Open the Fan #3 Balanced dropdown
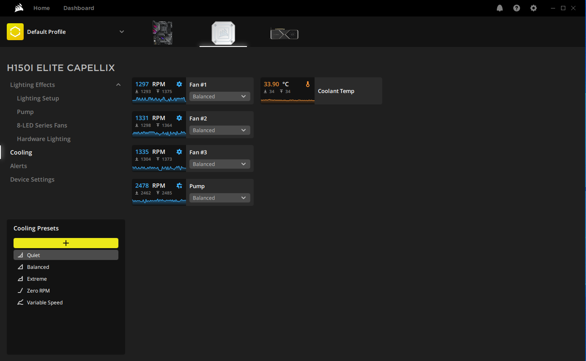The height and width of the screenshot is (361, 586). (220, 164)
